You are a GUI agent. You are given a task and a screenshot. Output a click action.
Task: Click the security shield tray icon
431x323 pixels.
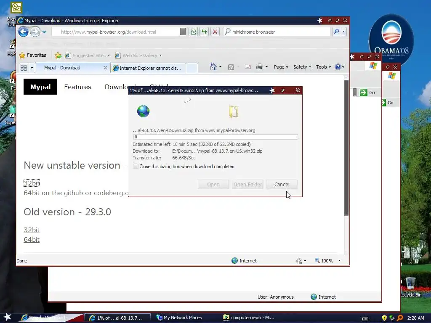(x=384, y=318)
